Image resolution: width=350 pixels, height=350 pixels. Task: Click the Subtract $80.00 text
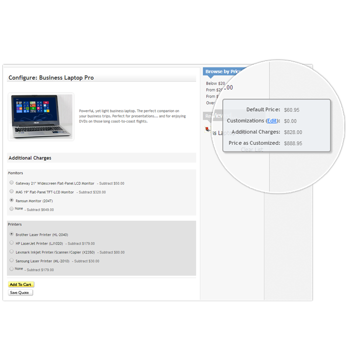[112, 252]
